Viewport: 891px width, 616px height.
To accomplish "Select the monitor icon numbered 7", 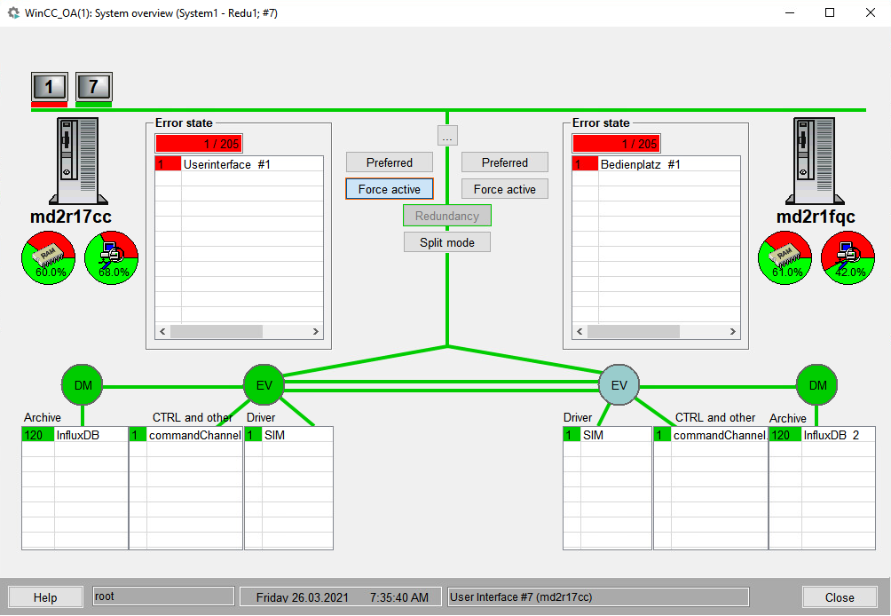I will [94, 86].
